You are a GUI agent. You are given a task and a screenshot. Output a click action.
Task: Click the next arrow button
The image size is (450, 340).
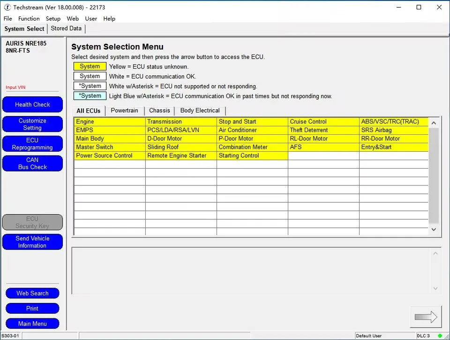(x=426, y=317)
